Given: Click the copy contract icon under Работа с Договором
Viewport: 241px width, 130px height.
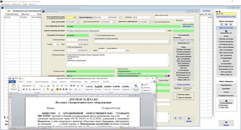Looking at the screenshot, I should pyautogui.click(x=226, y=24).
